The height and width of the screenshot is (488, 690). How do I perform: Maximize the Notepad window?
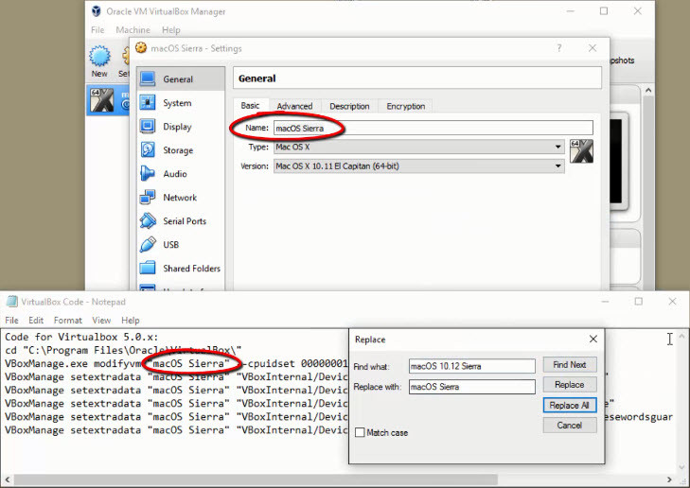click(x=639, y=301)
